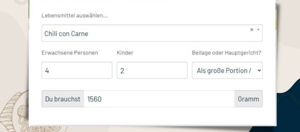Viewport: 300px width, 132px height.
Task: Click the 'Gramm' unit label
Action: [248, 99]
